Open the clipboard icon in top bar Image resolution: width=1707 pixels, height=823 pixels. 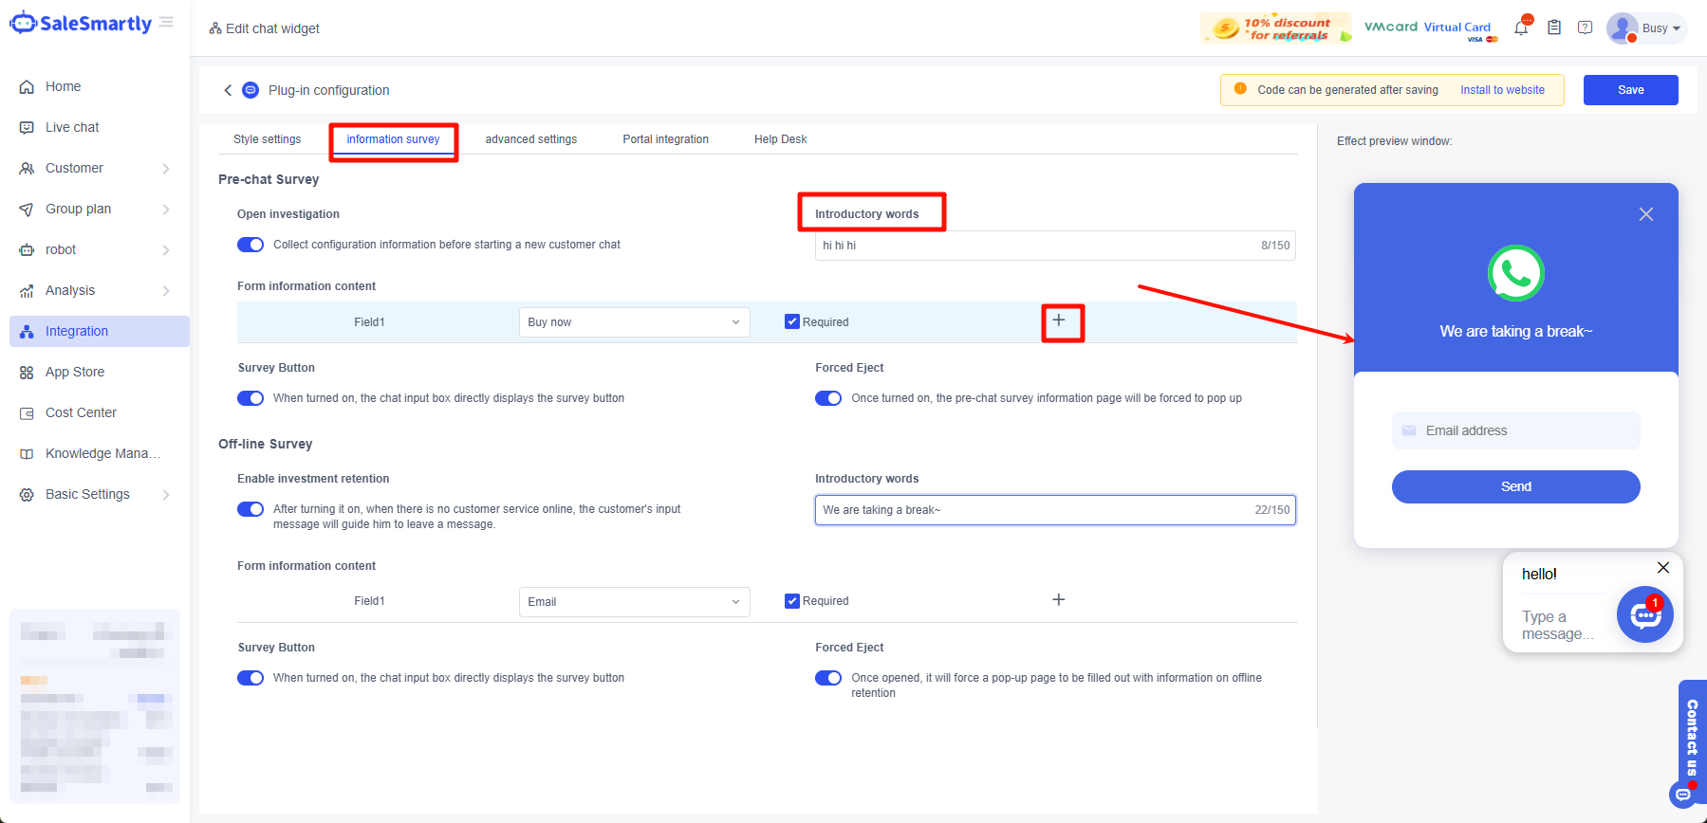[1554, 28]
